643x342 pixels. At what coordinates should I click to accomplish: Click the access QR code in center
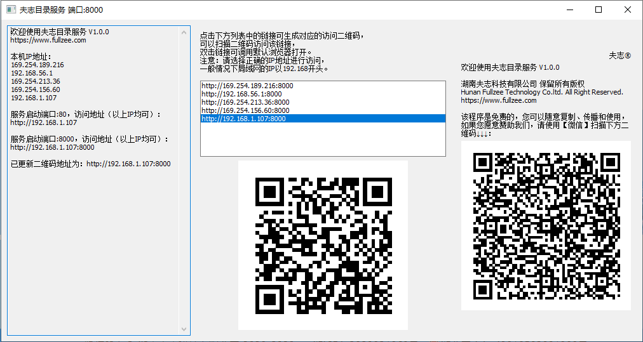click(323, 246)
